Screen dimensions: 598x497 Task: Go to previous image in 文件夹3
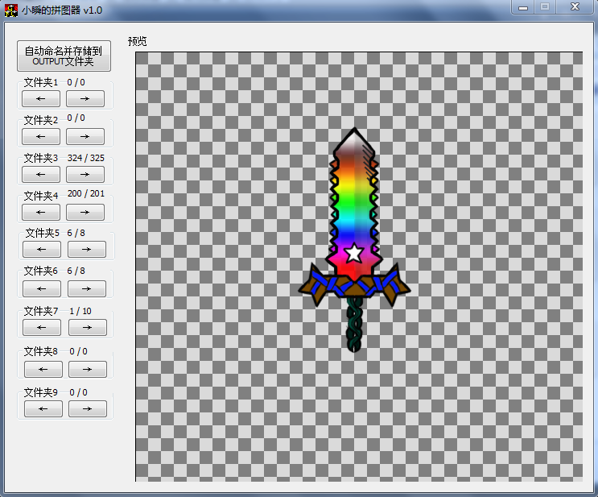click(x=41, y=175)
